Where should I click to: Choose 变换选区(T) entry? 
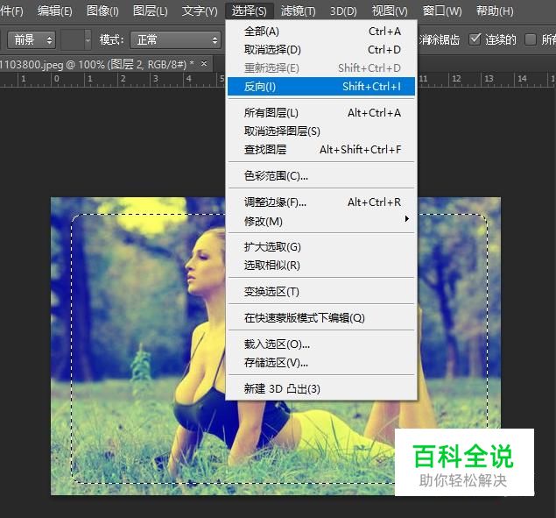point(321,292)
